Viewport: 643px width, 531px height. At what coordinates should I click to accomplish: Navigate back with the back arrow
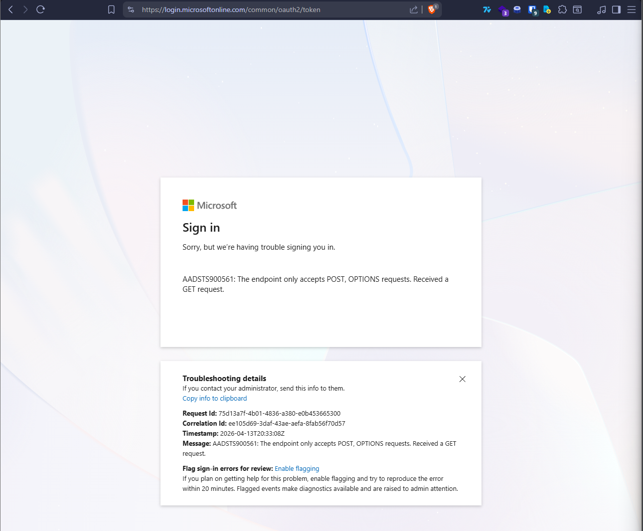click(x=10, y=10)
